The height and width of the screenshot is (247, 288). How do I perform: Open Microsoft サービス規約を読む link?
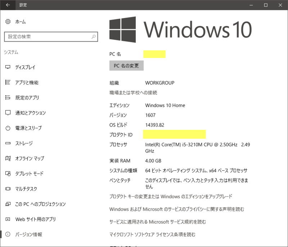[x=158, y=222]
